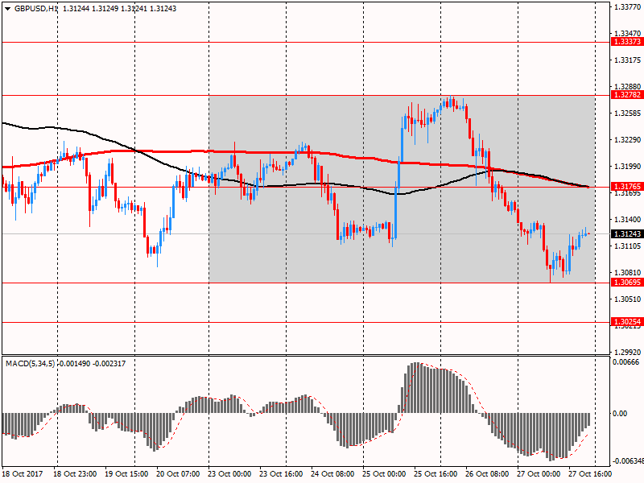Click the 20 Oct 07:00 time label

tap(178, 474)
